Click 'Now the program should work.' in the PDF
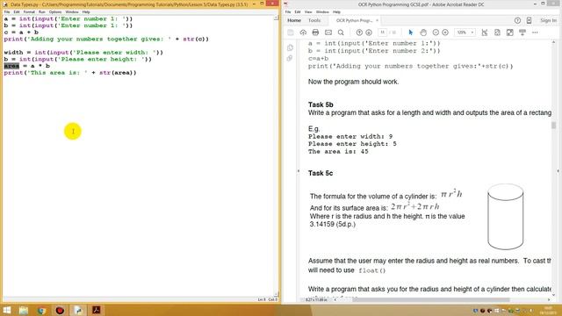Viewport: 562px width, 316px height. click(353, 82)
